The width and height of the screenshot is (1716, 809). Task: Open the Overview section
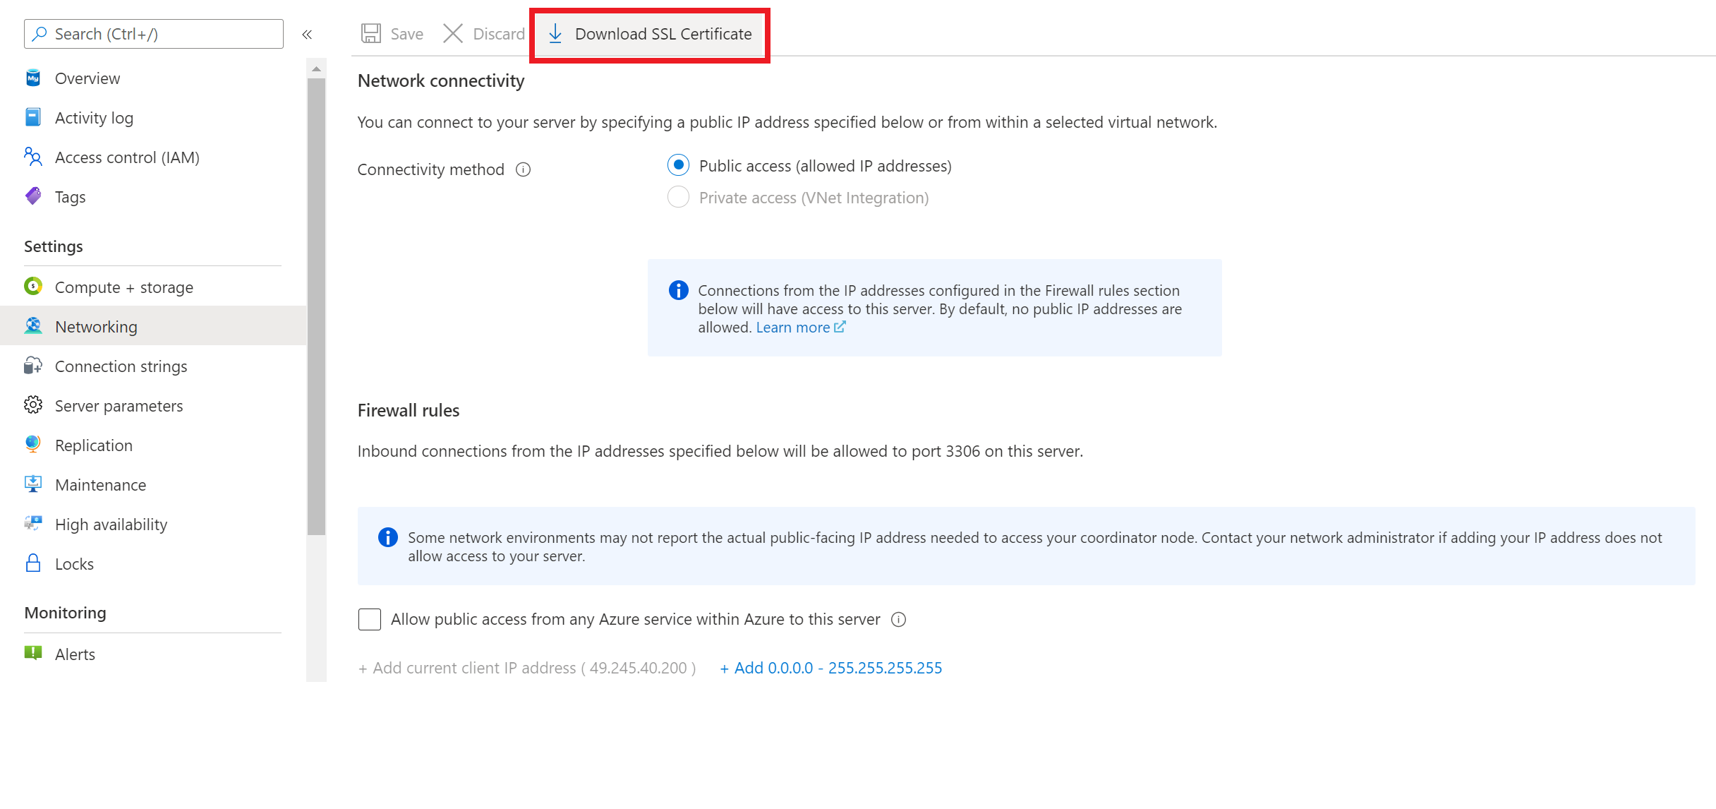pyautogui.click(x=87, y=77)
